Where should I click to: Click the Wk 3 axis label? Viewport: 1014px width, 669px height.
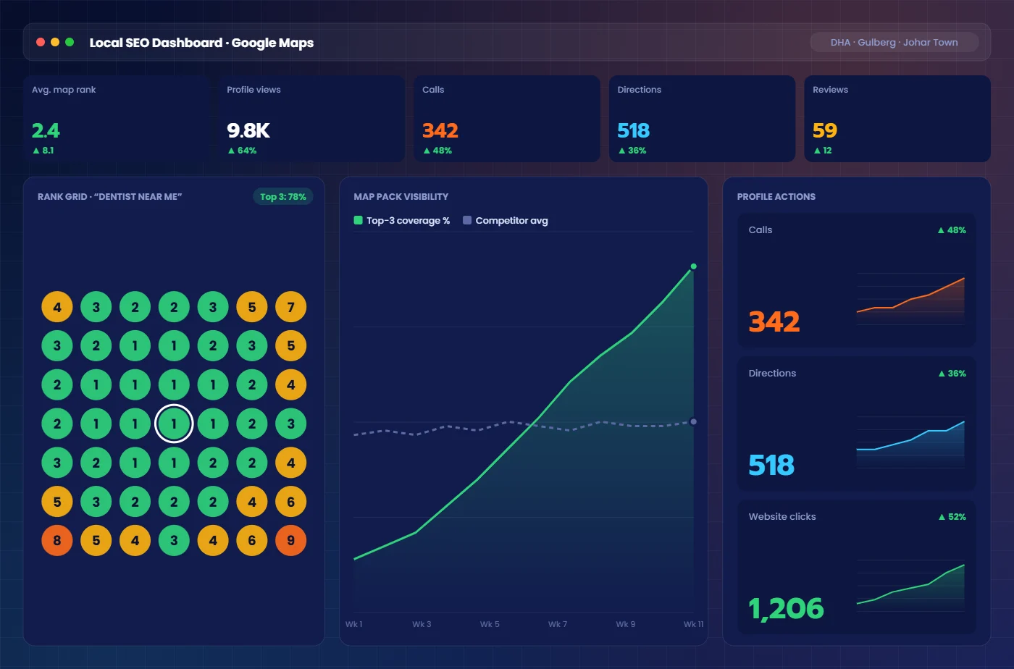pos(422,624)
